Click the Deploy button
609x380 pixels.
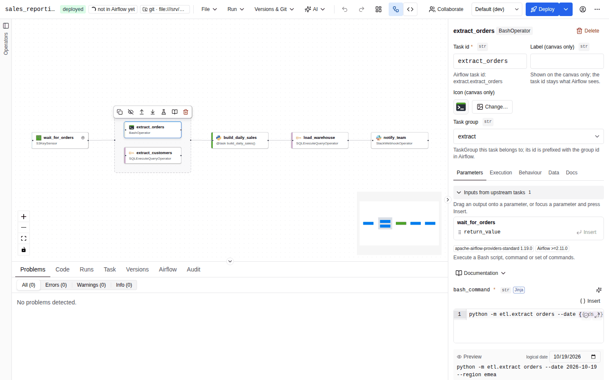point(543,9)
